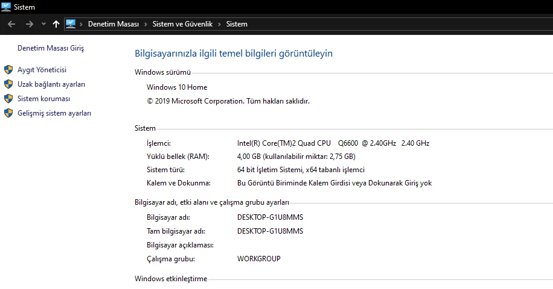
Task: Select the Bilgisayar adı DESKTOP-G1U8MMS value
Action: click(x=270, y=217)
